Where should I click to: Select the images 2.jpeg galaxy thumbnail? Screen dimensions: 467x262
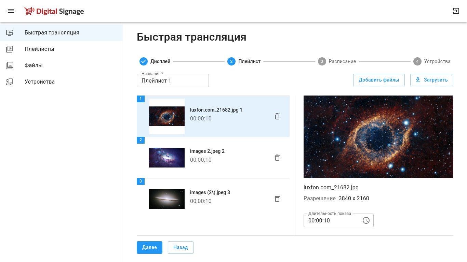point(167,158)
